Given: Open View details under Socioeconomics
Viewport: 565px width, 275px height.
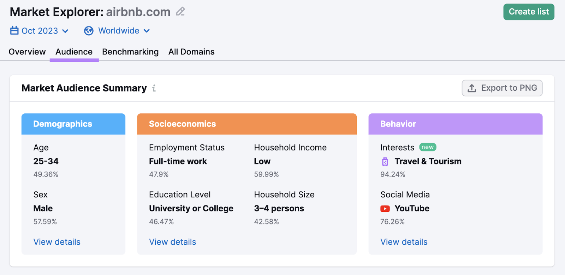Looking at the screenshot, I should tap(172, 242).
